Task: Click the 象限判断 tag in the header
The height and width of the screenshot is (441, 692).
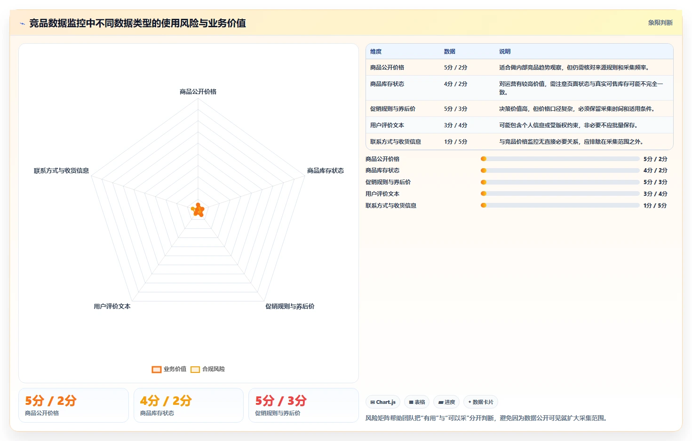Action: point(660,23)
